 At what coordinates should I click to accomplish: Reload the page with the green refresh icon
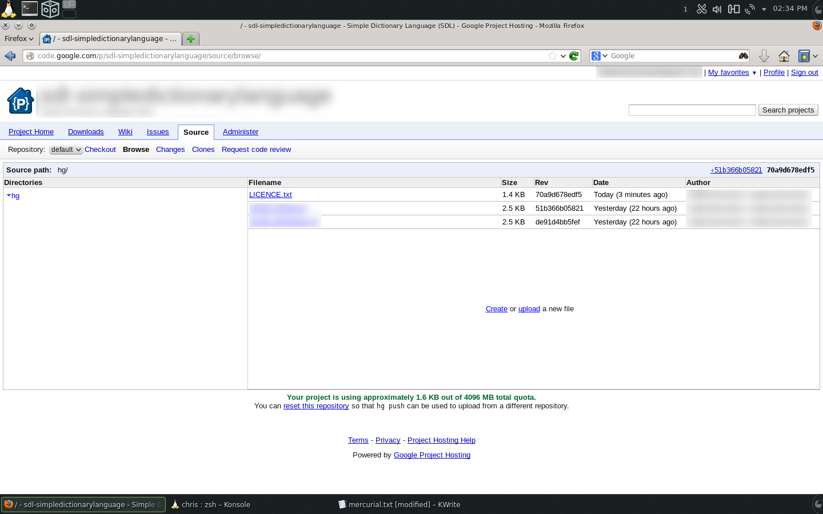[574, 56]
